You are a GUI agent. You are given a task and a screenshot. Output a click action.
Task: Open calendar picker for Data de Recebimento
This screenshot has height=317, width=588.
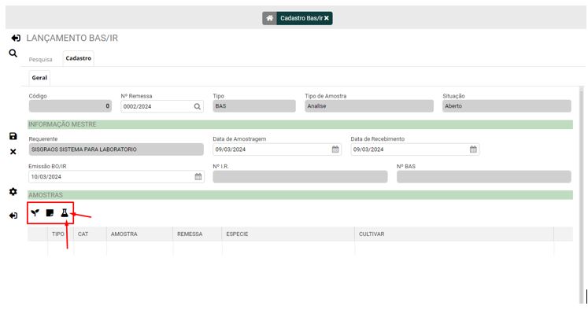coord(473,149)
